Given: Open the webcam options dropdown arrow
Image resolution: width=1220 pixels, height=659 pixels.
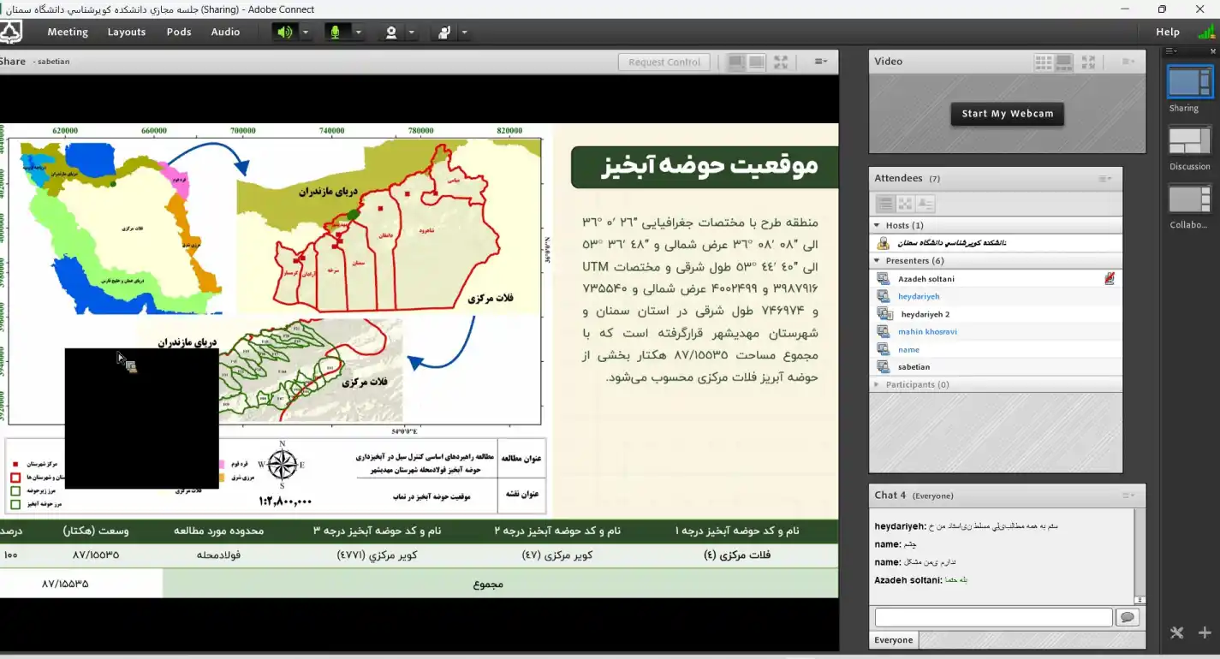Looking at the screenshot, I should 412,33.
